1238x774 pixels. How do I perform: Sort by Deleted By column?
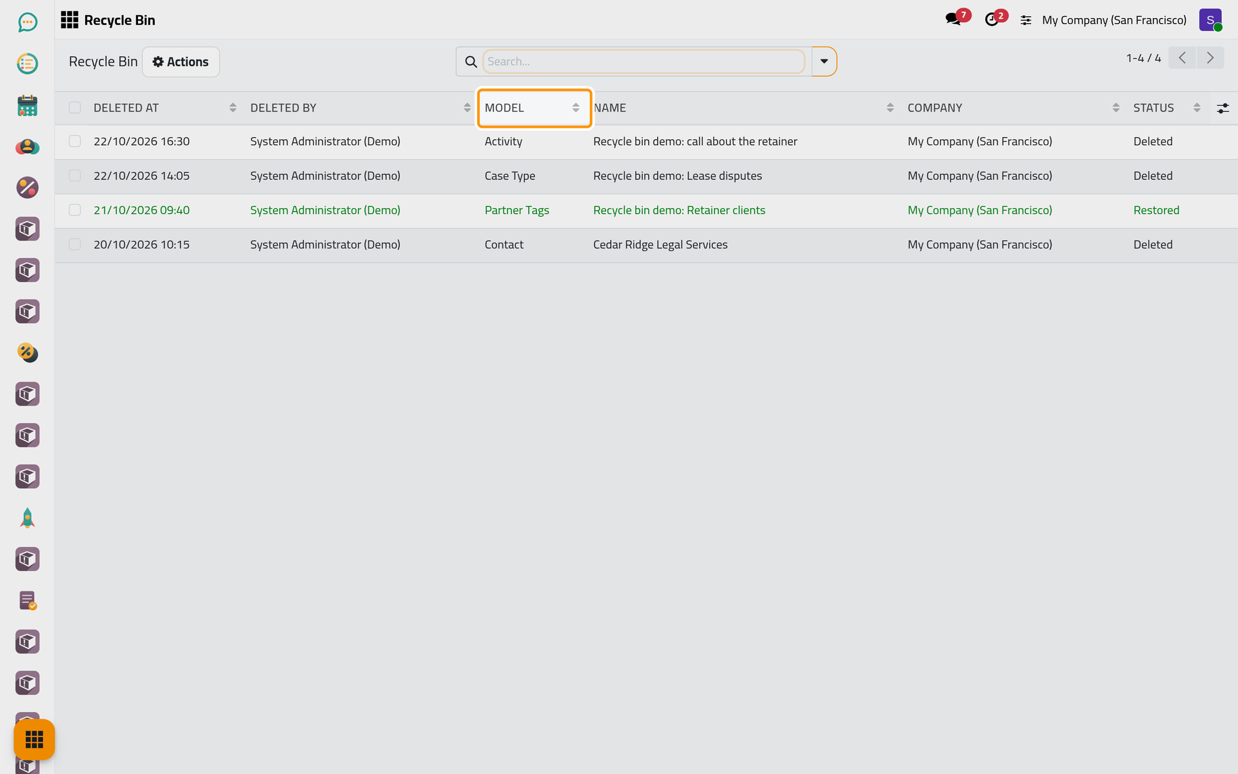(x=360, y=108)
